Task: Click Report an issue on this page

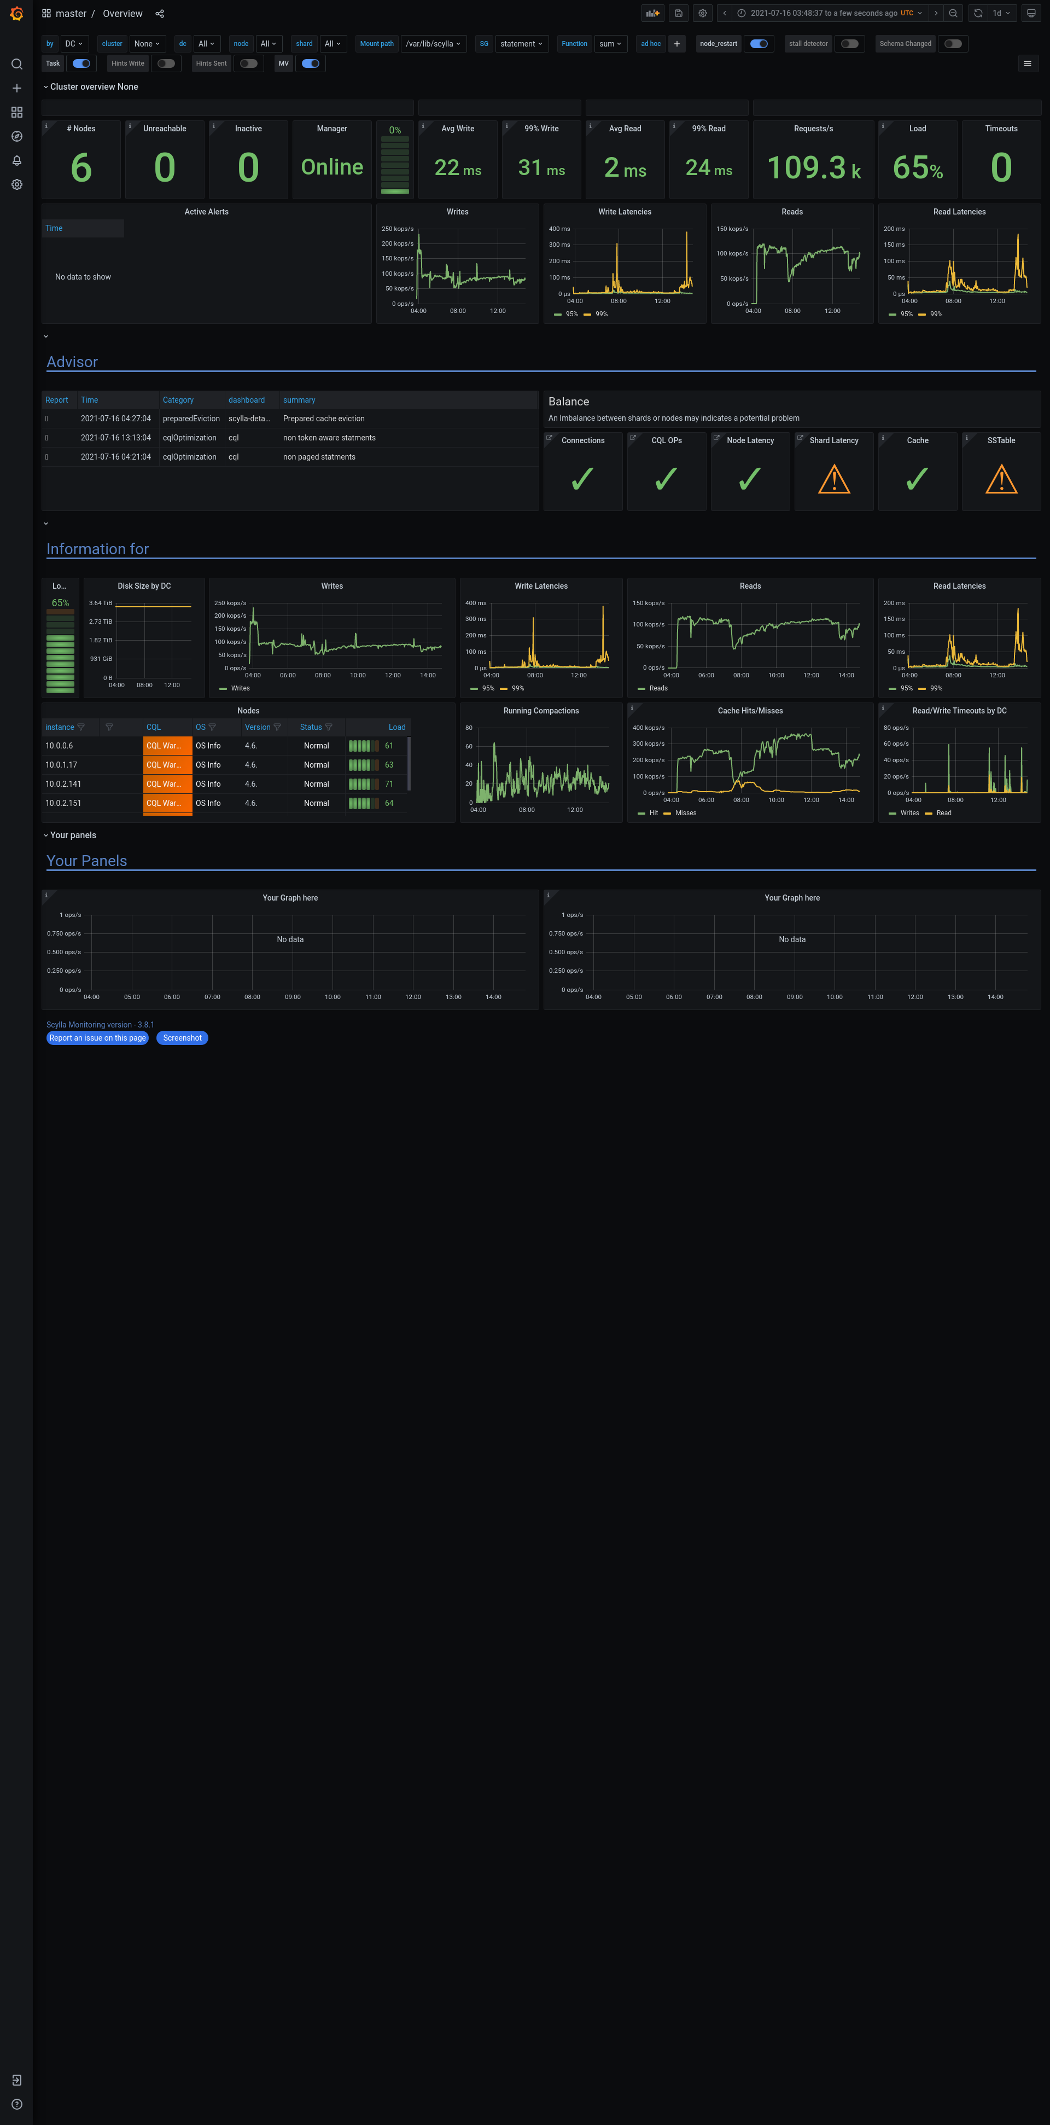Action: [97, 1038]
